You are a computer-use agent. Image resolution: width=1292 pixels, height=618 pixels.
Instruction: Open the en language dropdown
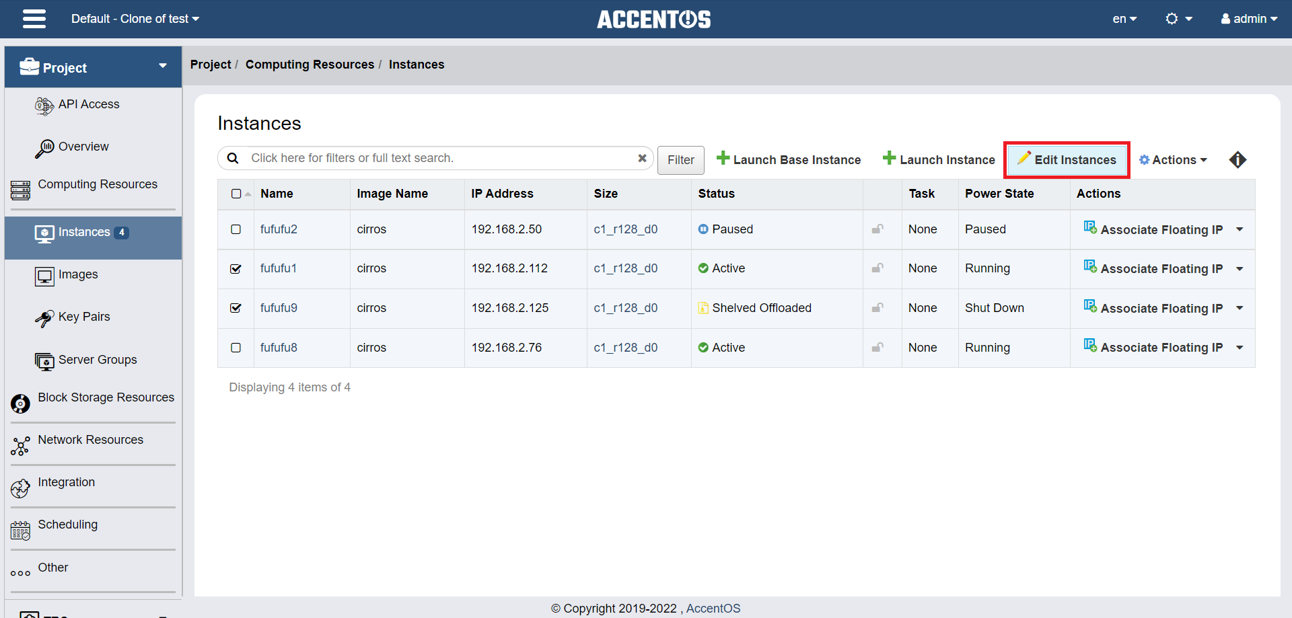[1124, 19]
